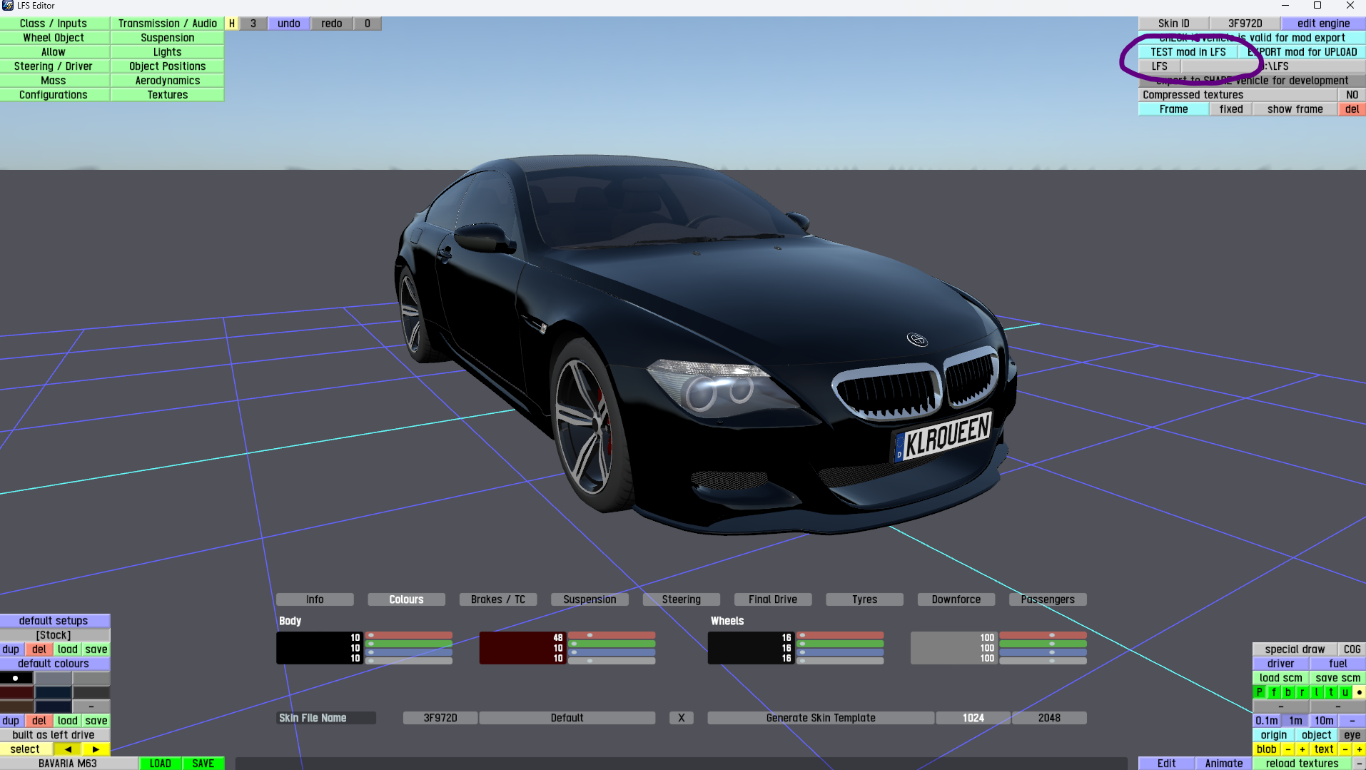Switch to left view with l
This screenshot has height=770, width=1366.
click(1317, 692)
